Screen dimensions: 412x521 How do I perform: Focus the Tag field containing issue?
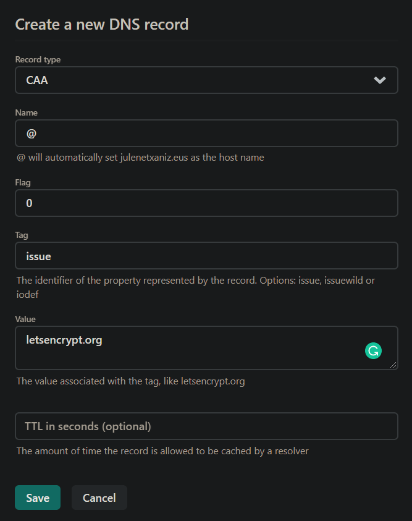[x=206, y=256]
